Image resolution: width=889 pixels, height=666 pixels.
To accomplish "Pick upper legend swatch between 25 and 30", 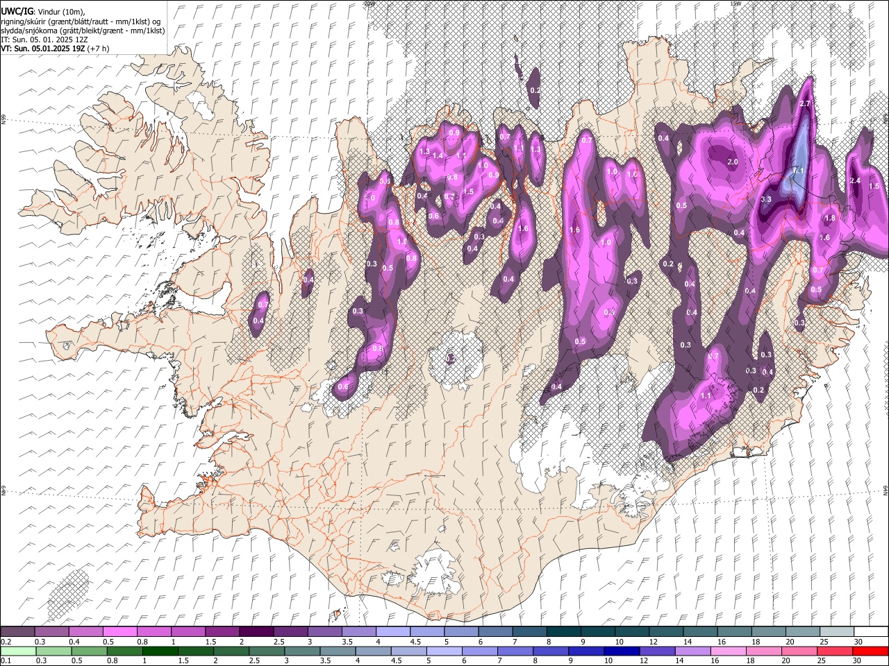I will [836, 632].
